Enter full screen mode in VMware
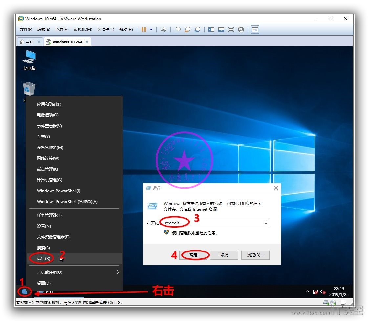Viewport: 369px width, 321px height. [231, 30]
